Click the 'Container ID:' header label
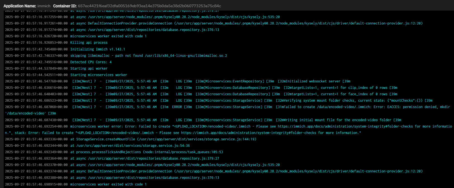The height and width of the screenshot is (188, 454). (65, 6)
